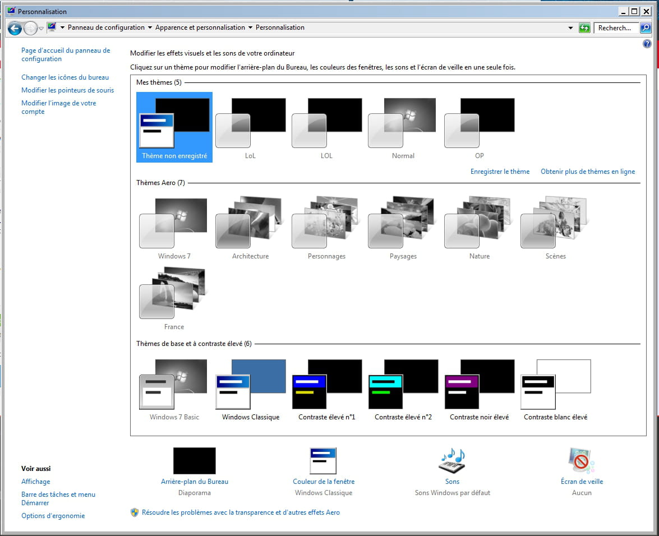Select the Windows 7 Aero theme
Image resolution: width=659 pixels, height=536 pixels.
(x=174, y=228)
